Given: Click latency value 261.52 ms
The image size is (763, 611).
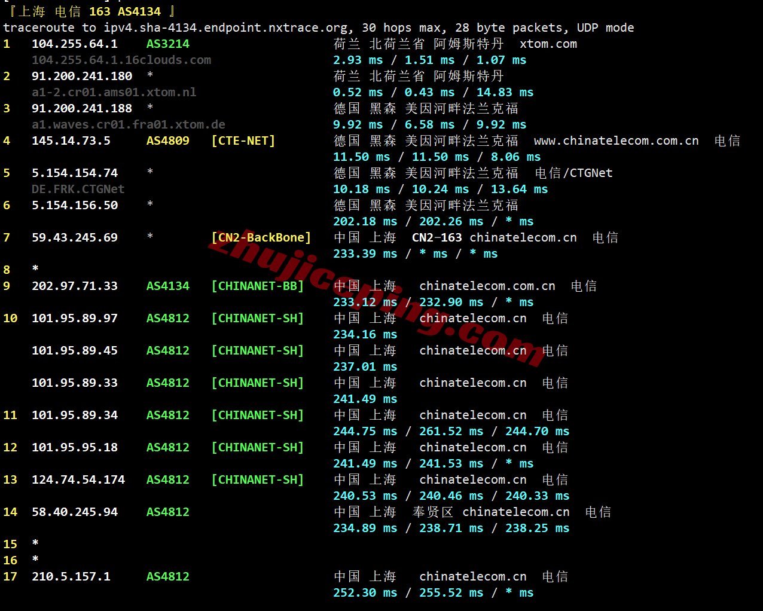Looking at the screenshot, I should click(451, 432).
